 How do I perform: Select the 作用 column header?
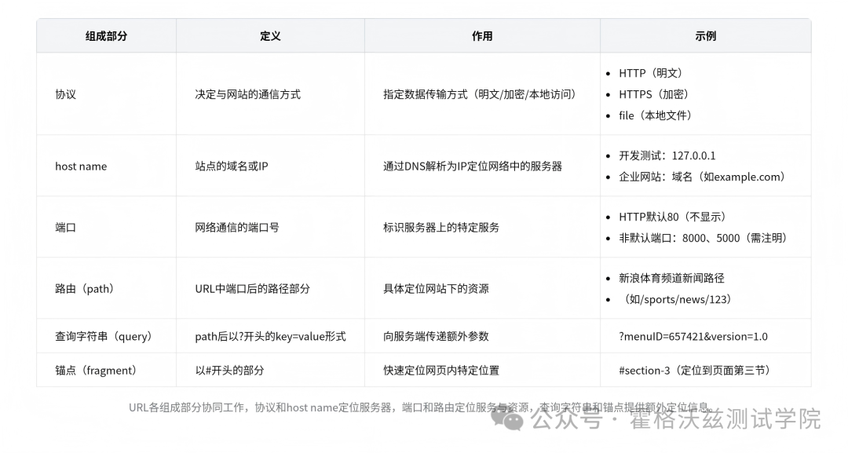pyautogui.click(x=481, y=35)
